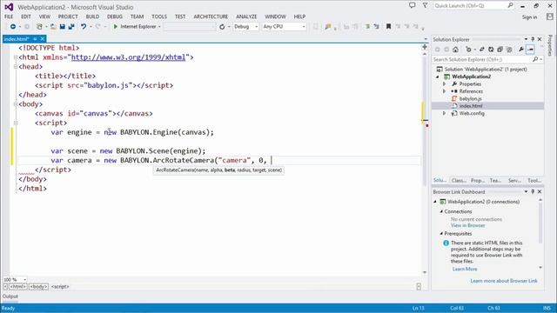Screen dimensions: 557x313
Task: Select index.html file in Solution Explorer
Action: 470,106
